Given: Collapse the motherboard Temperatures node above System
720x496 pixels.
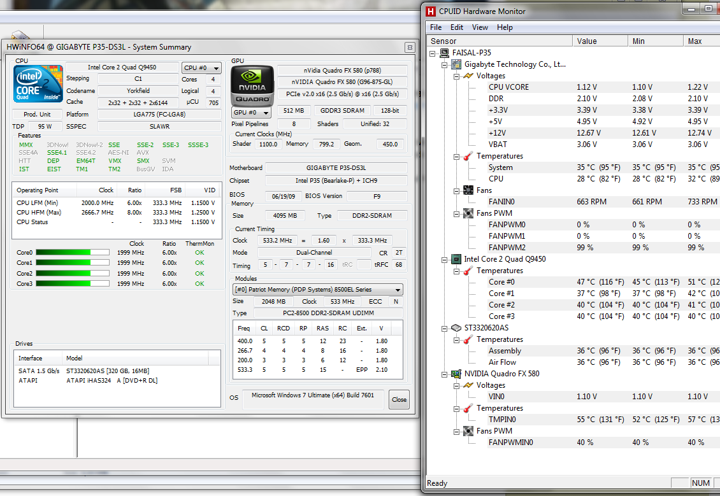Looking at the screenshot, I should (x=456, y=157).
